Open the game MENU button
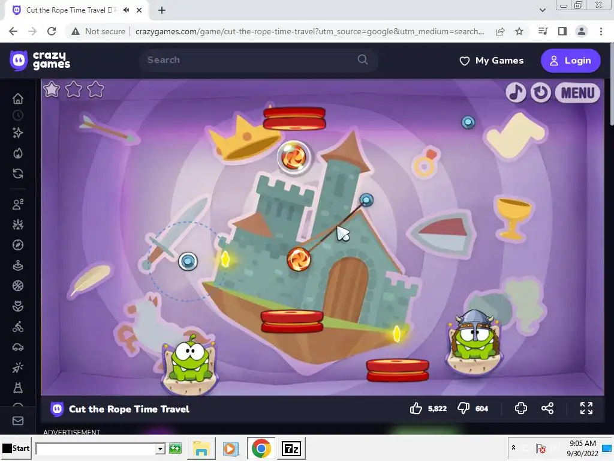The width and height of the screenshot is (614, 461). pyautogui.click(x=577, y=93)
